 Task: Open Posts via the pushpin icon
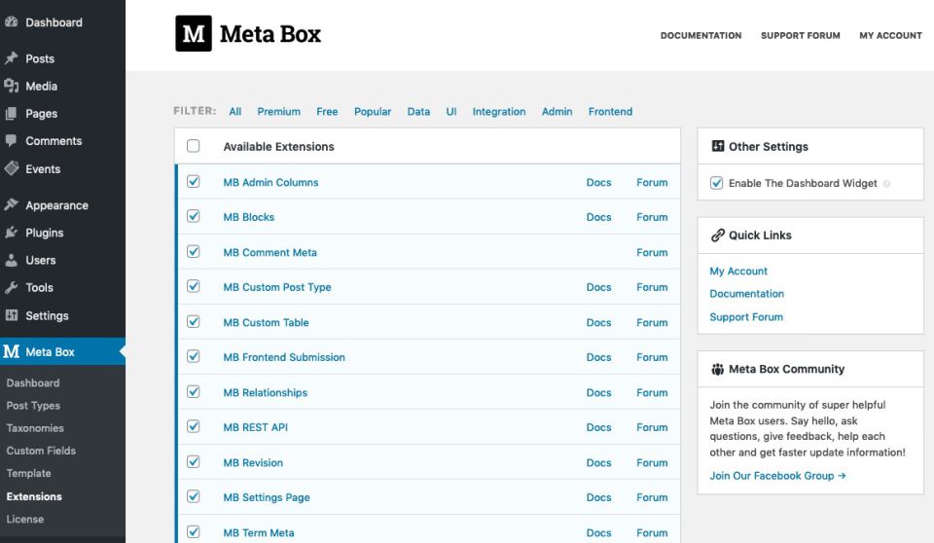point(12,58)
